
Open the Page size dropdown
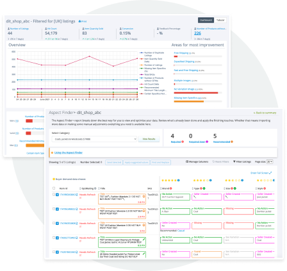click(270, 161)
